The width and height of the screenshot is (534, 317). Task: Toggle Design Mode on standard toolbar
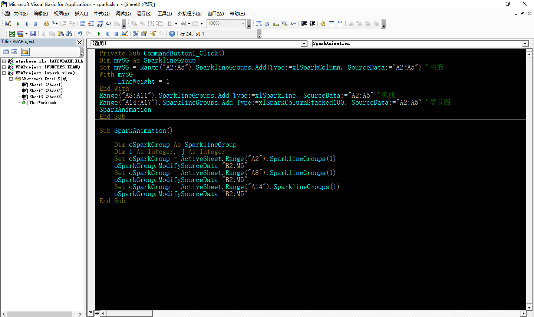125,34
